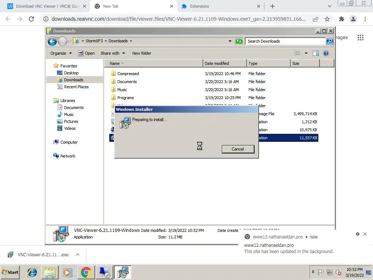Select the Programs folder

[125, 98]
